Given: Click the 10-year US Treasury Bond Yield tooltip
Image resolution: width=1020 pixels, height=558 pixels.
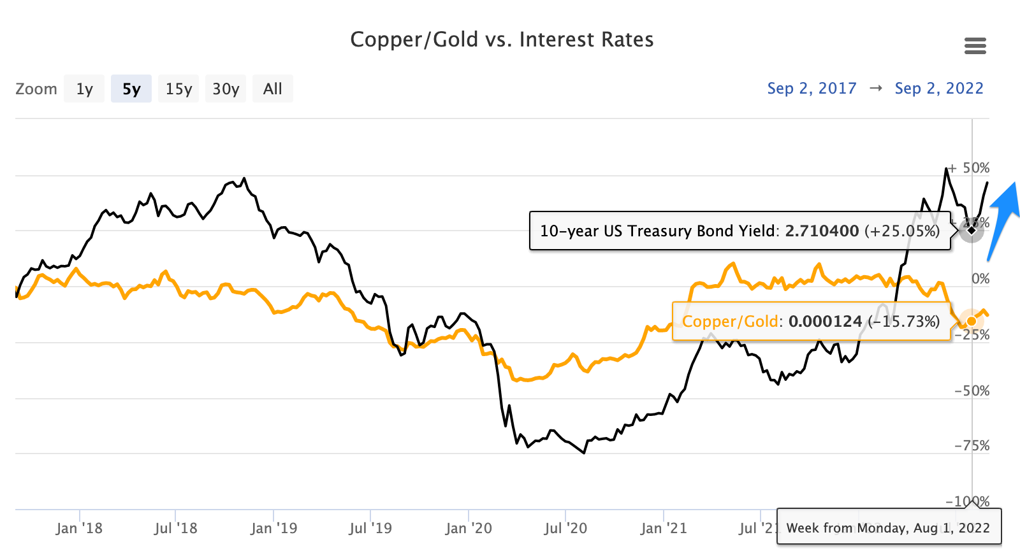Looking at the screenshot, I should click(739, 231).
